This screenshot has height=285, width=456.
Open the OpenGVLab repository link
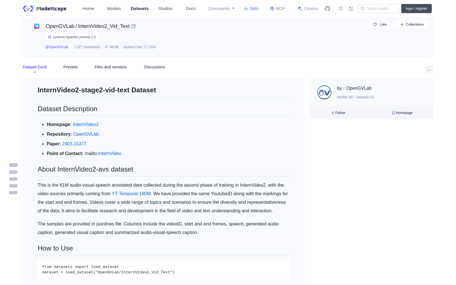point(86,134)
